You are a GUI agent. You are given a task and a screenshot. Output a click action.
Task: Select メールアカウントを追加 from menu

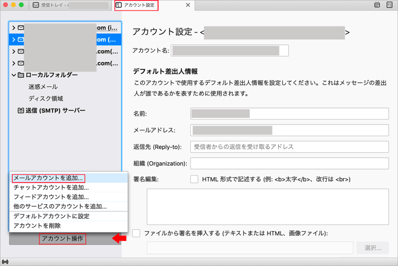(x=49, y=178)
